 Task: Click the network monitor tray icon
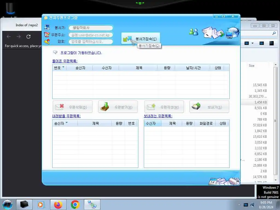tap(246, 205)
